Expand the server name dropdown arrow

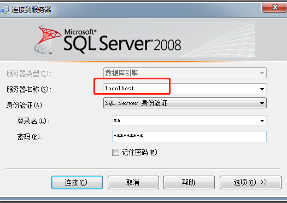pyautogui.click(x=262, y=89)
